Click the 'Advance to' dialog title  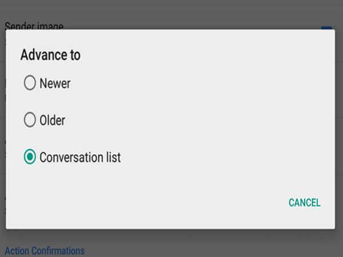tap(50, 55)
